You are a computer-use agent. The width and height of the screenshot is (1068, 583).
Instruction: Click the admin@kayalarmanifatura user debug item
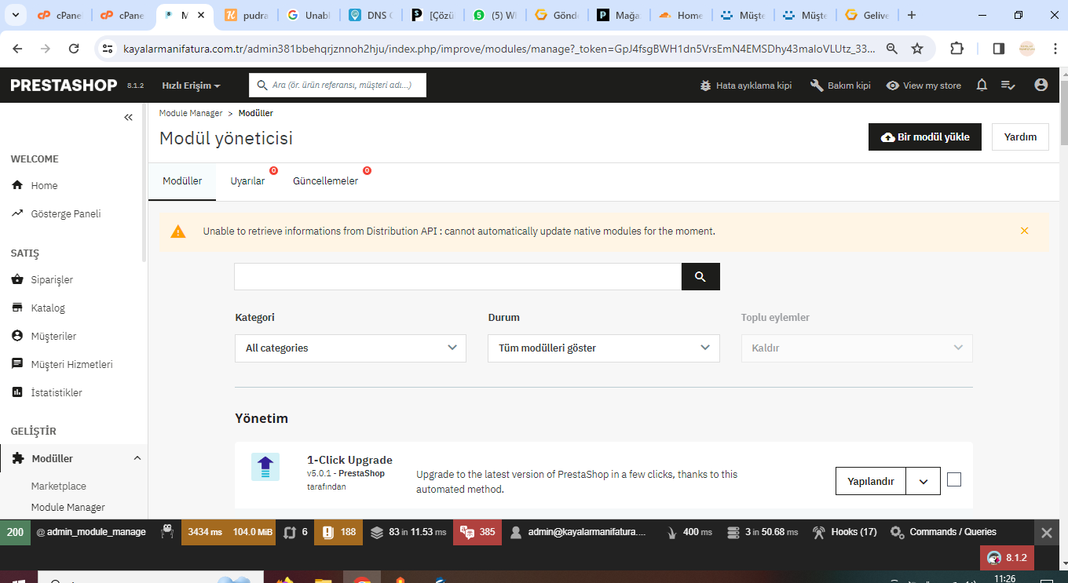tap(578, 532)
